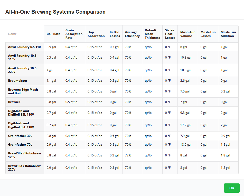Select the Hop Absorption column header
Viewport: 244px width, 196px height.
tap(96, 34)
